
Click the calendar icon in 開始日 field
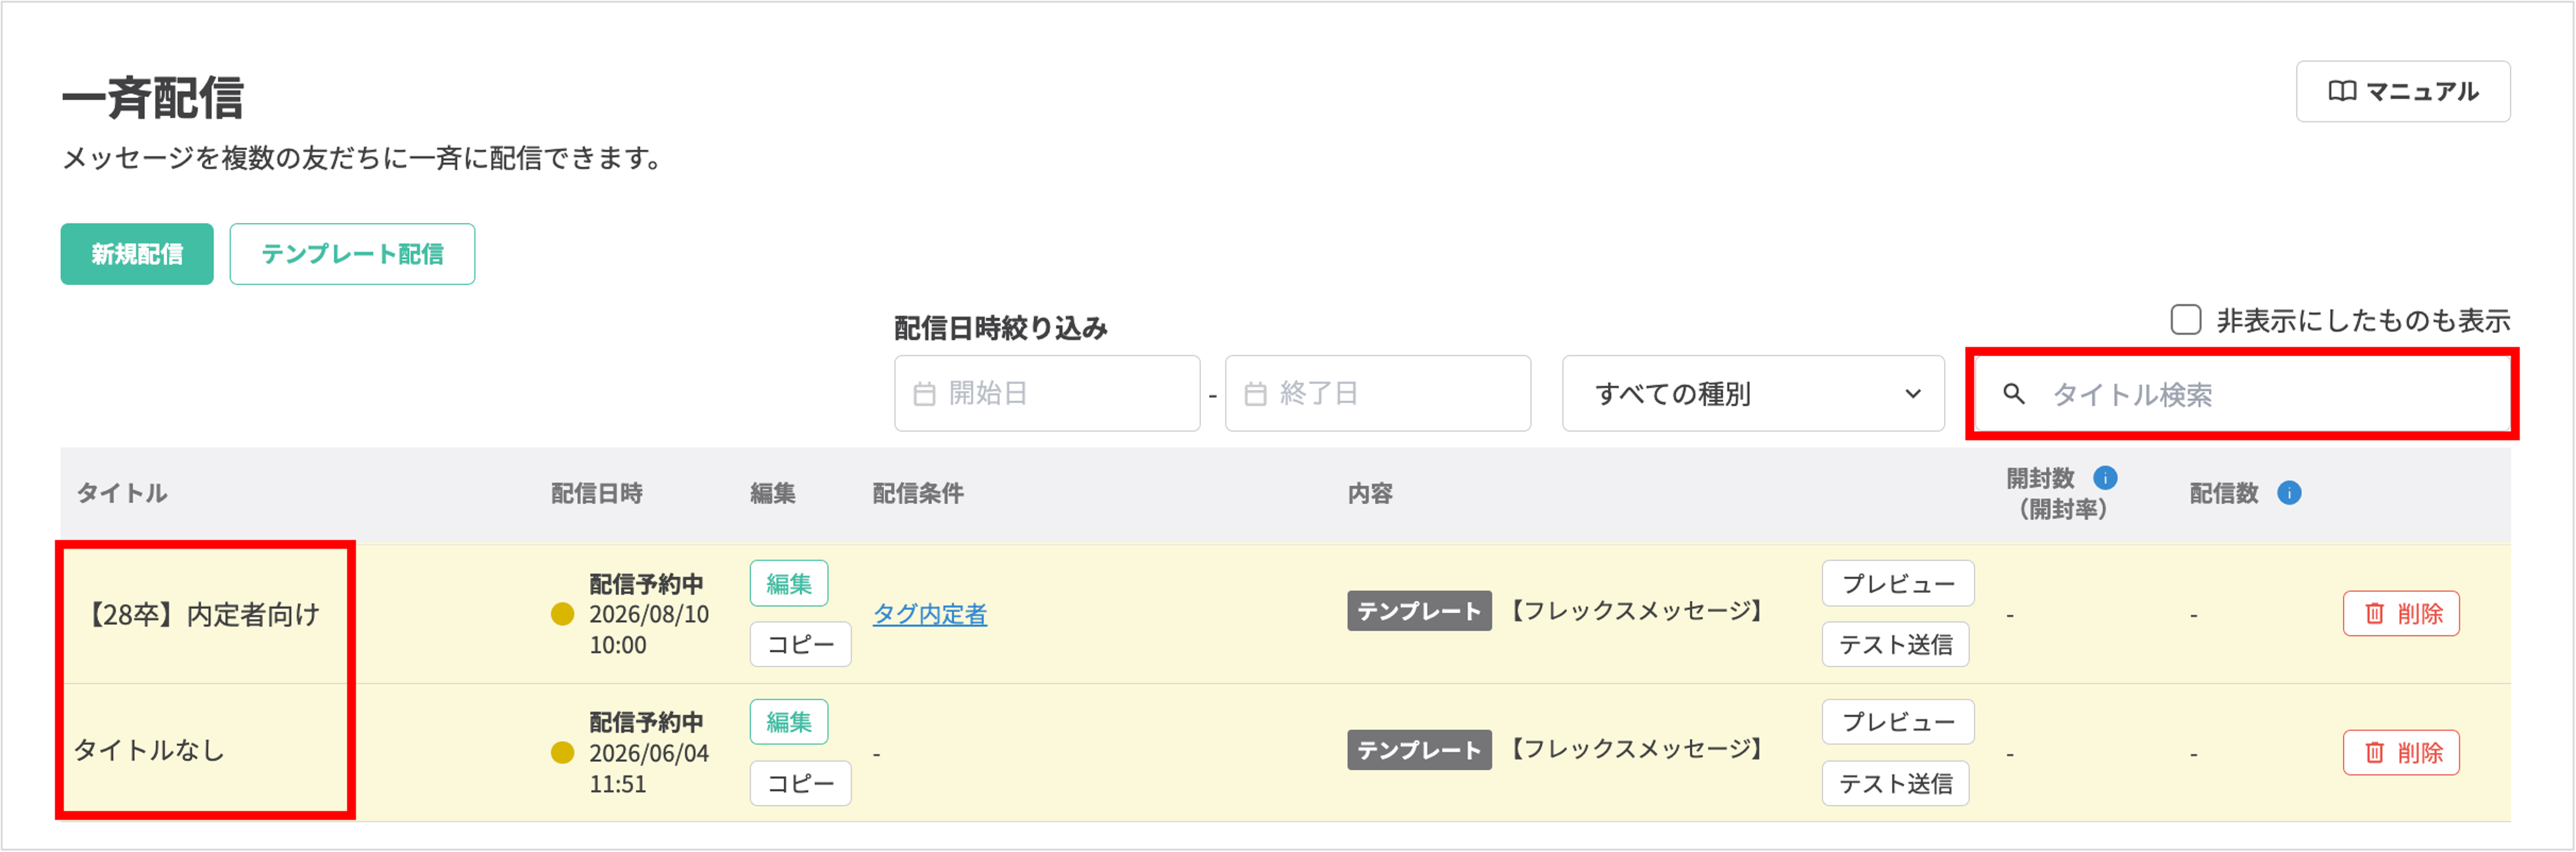click(924, 394)
